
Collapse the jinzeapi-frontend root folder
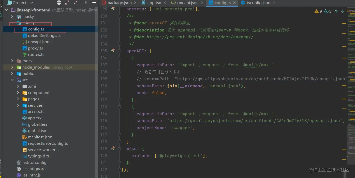click(x=7, y=10)
